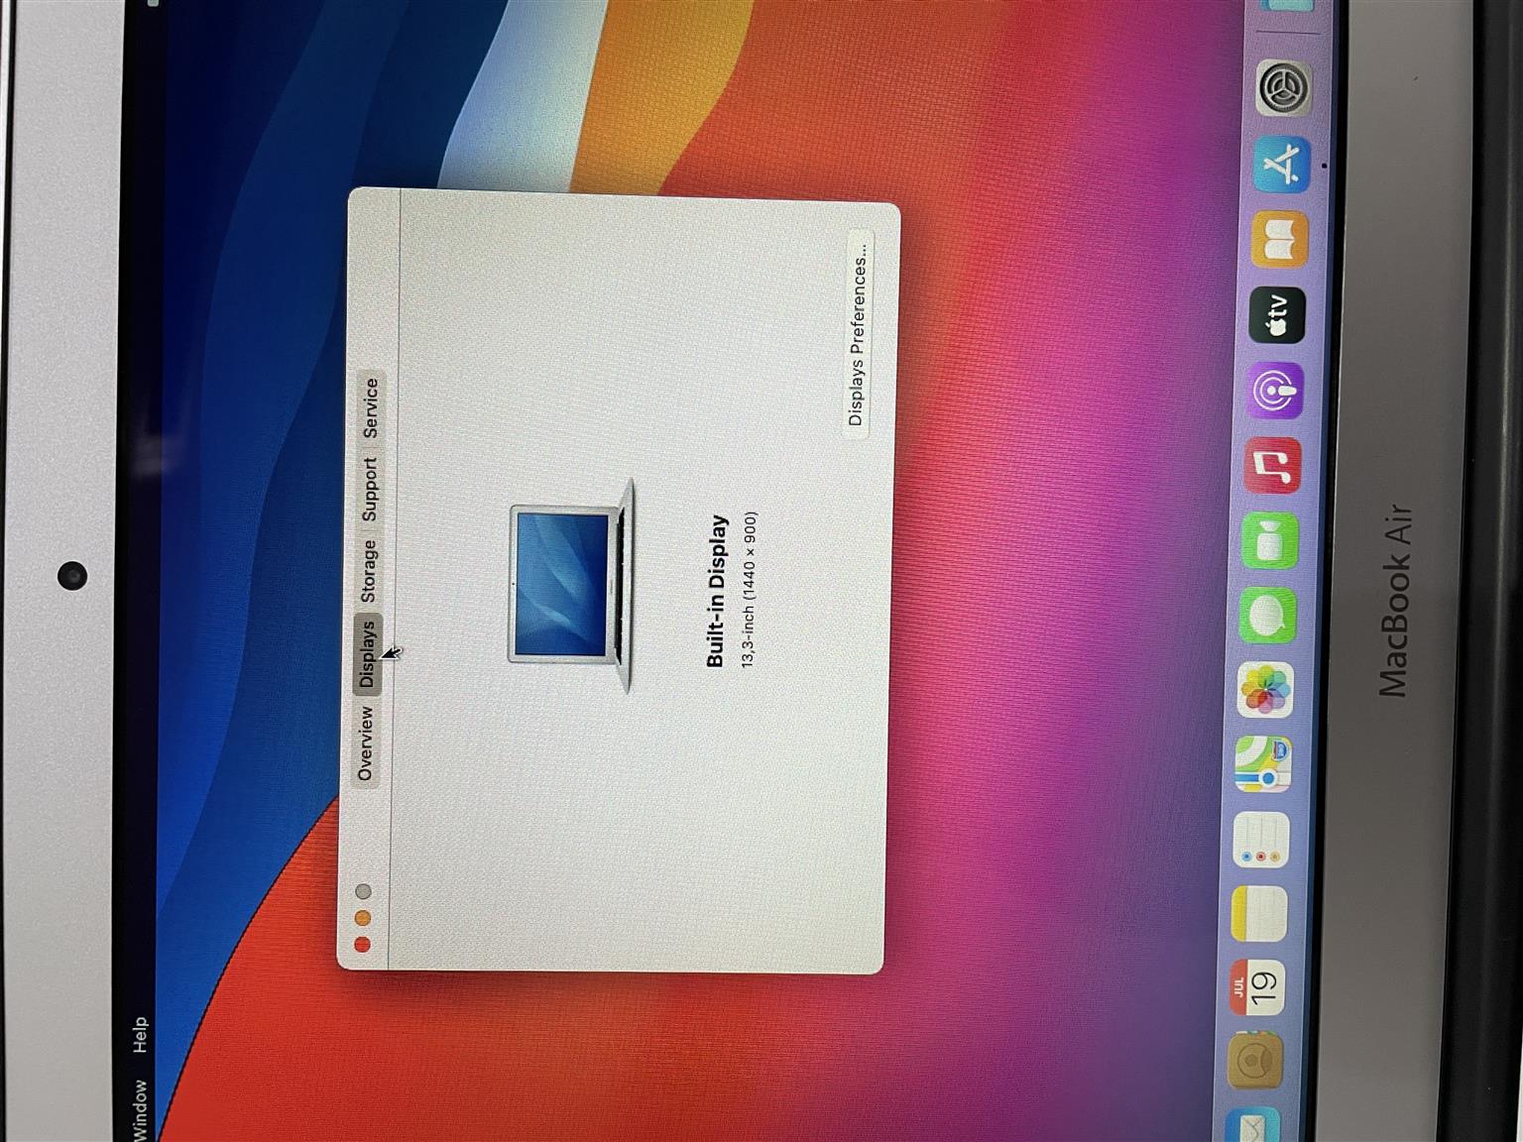Open the Music app in the dock

(x=1273, y=466)
